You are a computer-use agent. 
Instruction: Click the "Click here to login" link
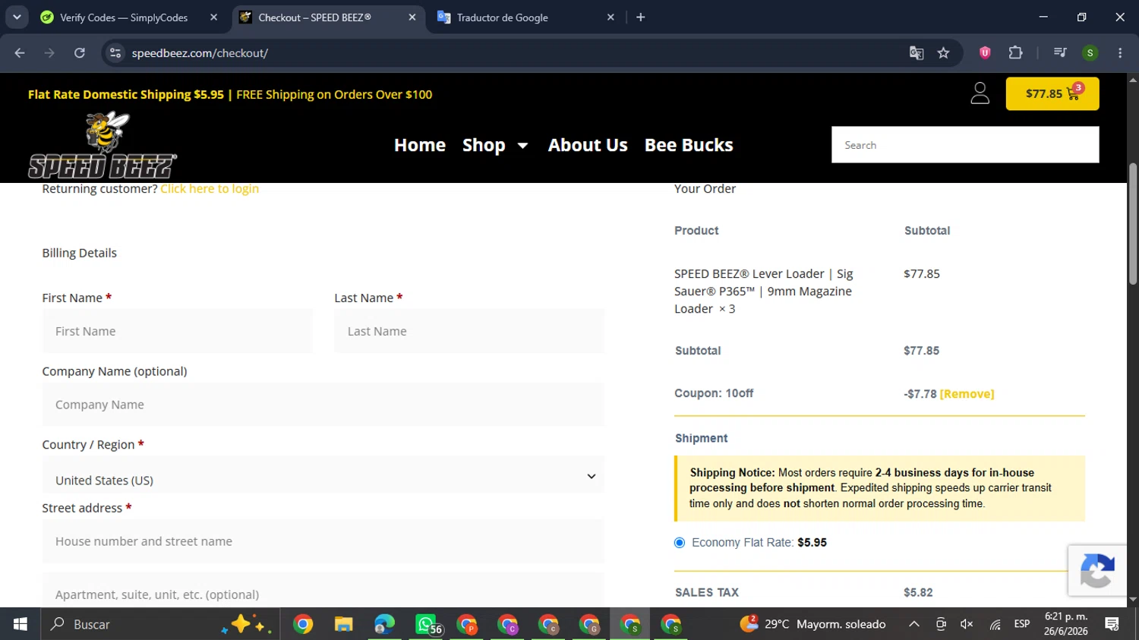pyautogui.click(x=210, y=189)
